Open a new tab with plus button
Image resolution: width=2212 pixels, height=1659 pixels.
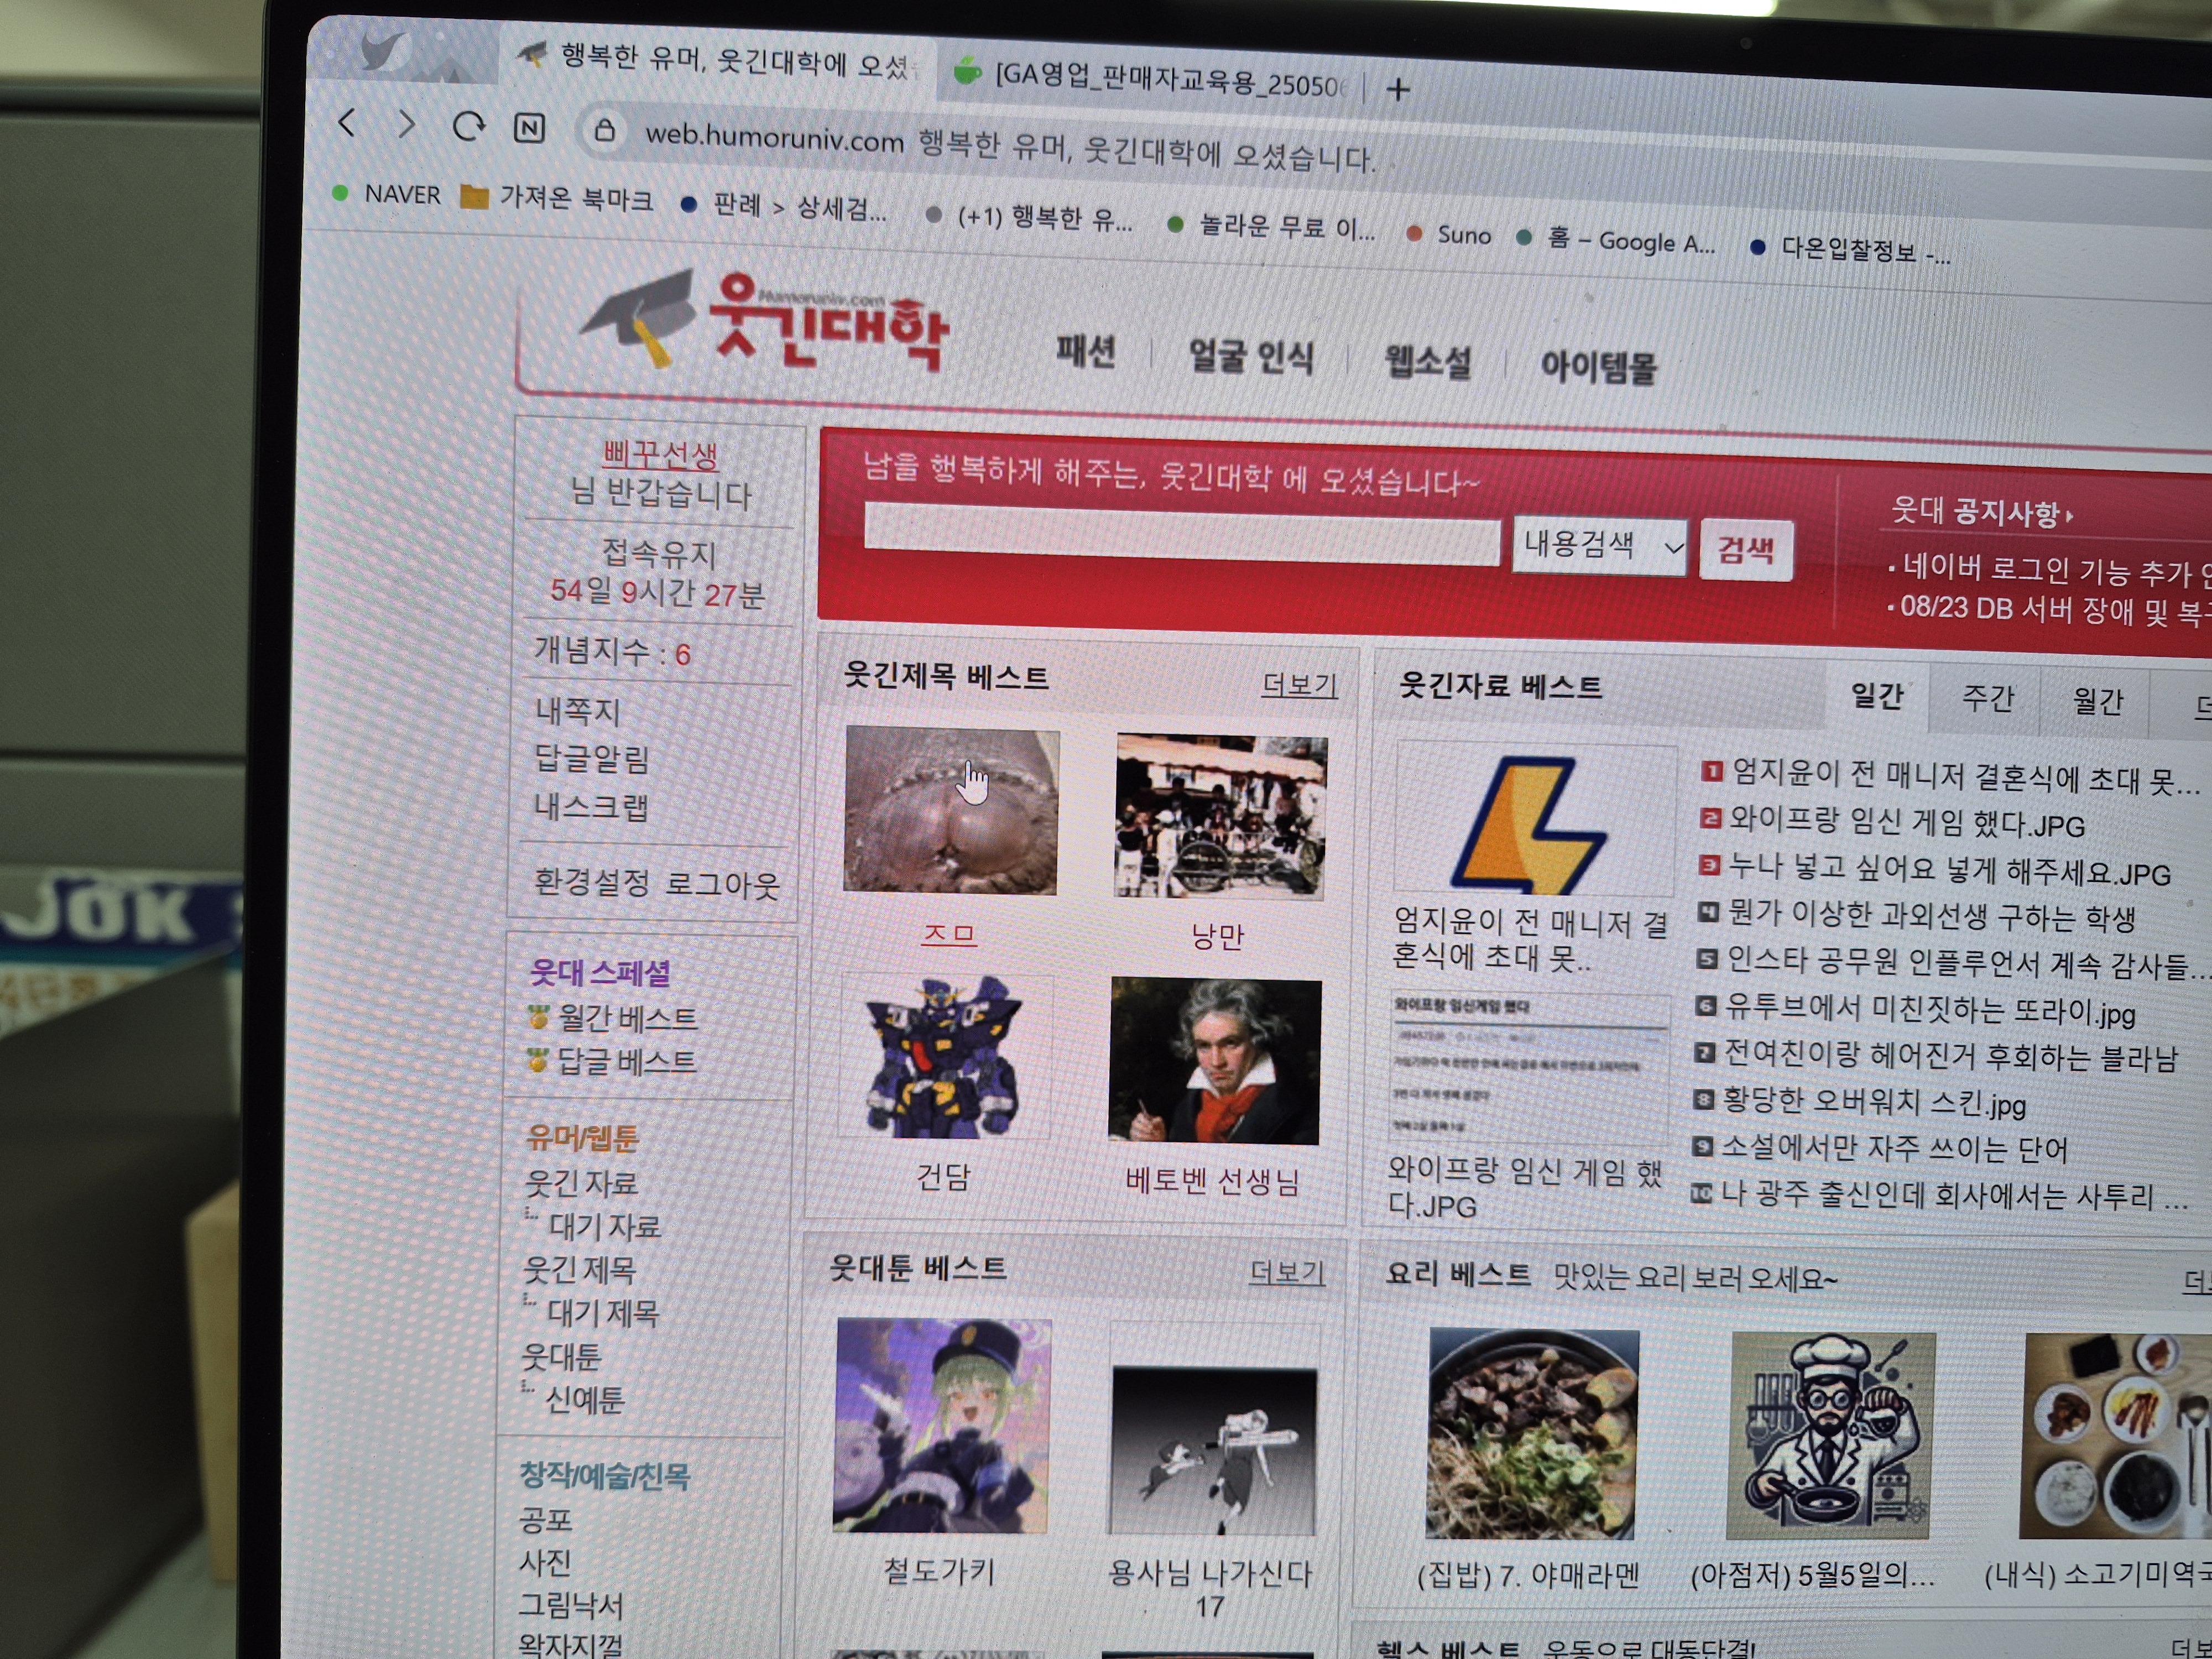click(x=1399, y=90)
